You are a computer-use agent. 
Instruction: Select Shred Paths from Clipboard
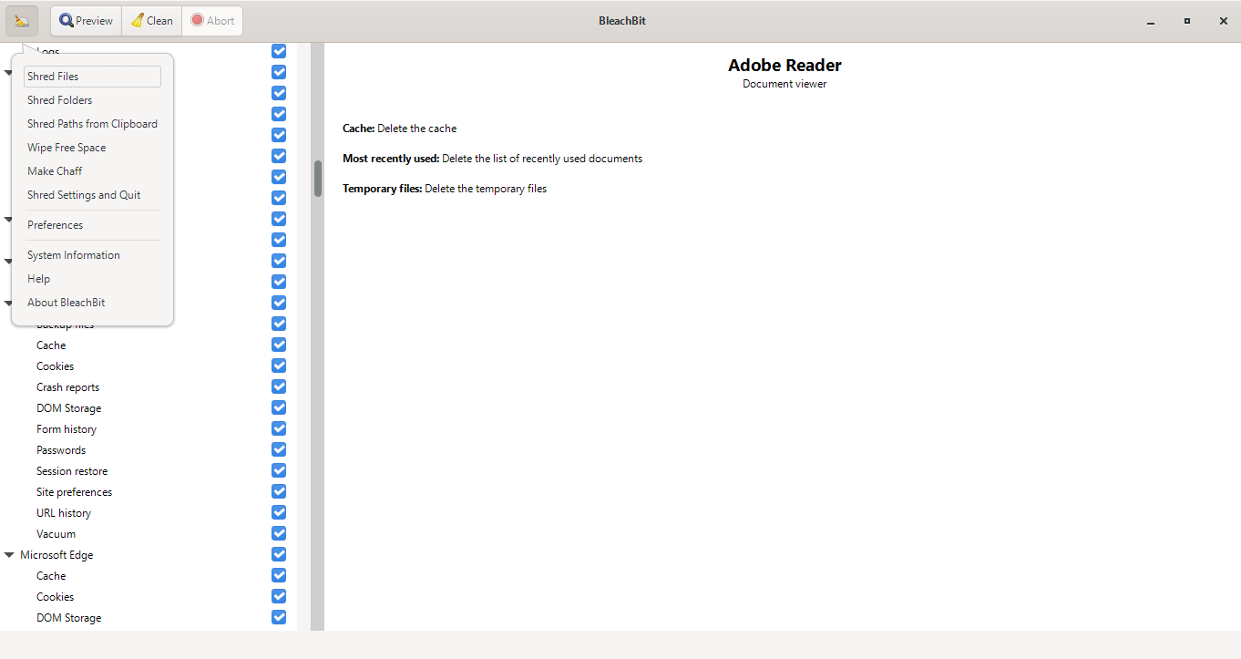(x=92, y=124)
